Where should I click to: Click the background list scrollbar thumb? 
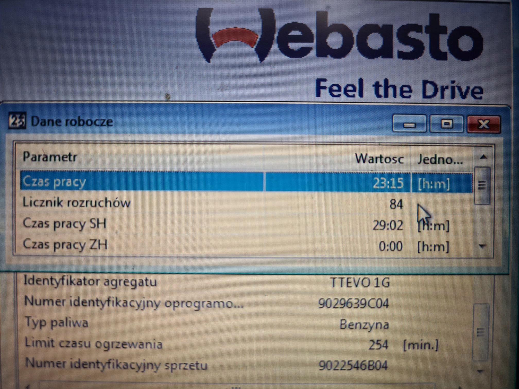[x=481, y=332]
